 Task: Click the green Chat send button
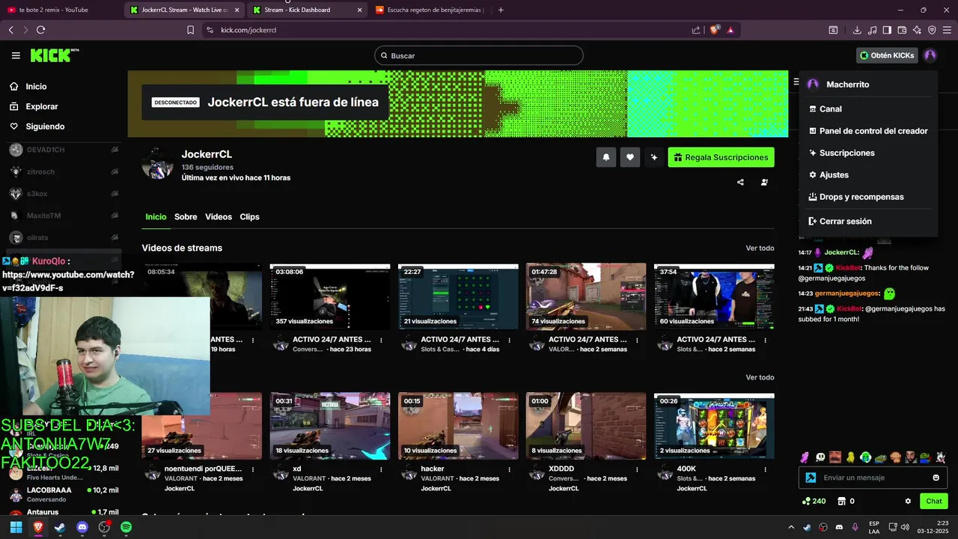tap(934, 501)
